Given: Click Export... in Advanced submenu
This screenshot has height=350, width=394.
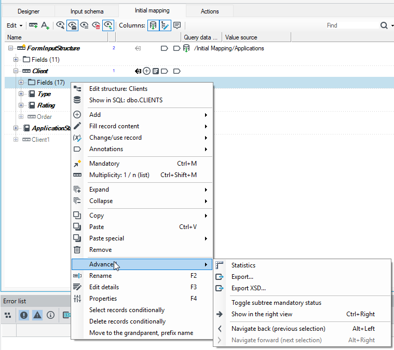Looking at the screenshot, I should [302, 277].
